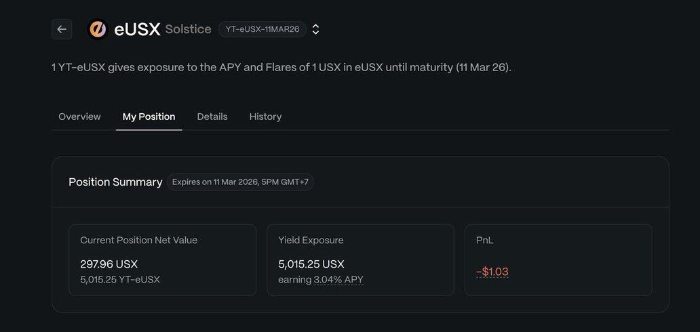Click the 5,015.25 YT-eUSX balance
Screen dimensions: 700x332
[120, 279]
